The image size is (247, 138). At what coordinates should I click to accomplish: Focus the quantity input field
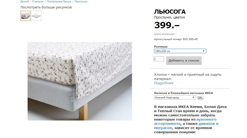(159, 59)
